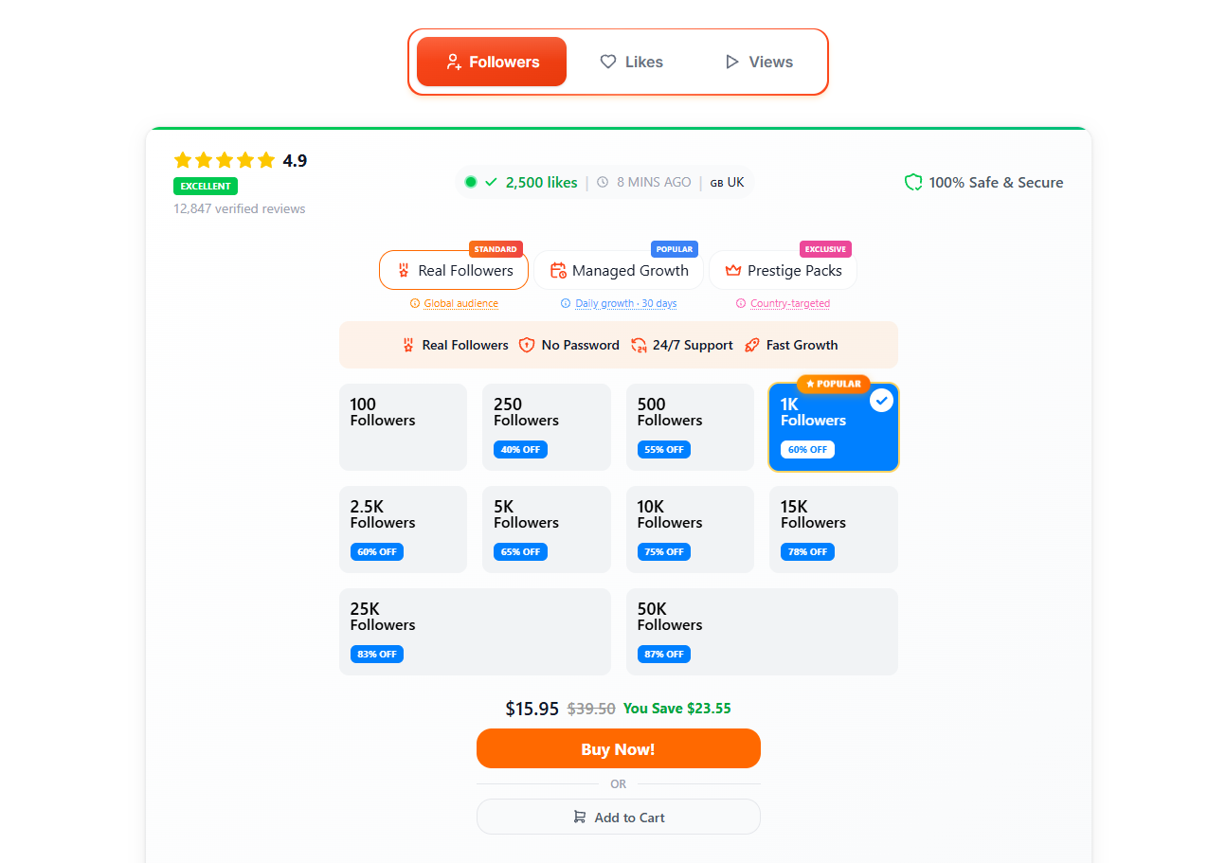Click the calendar icon on Managed Growth

coord(558,270)
